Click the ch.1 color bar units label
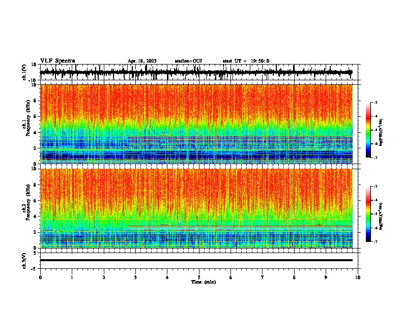Image resolution: width=403 pixels, height=311 pixels. pyautogui.click(x=381, y=133)
